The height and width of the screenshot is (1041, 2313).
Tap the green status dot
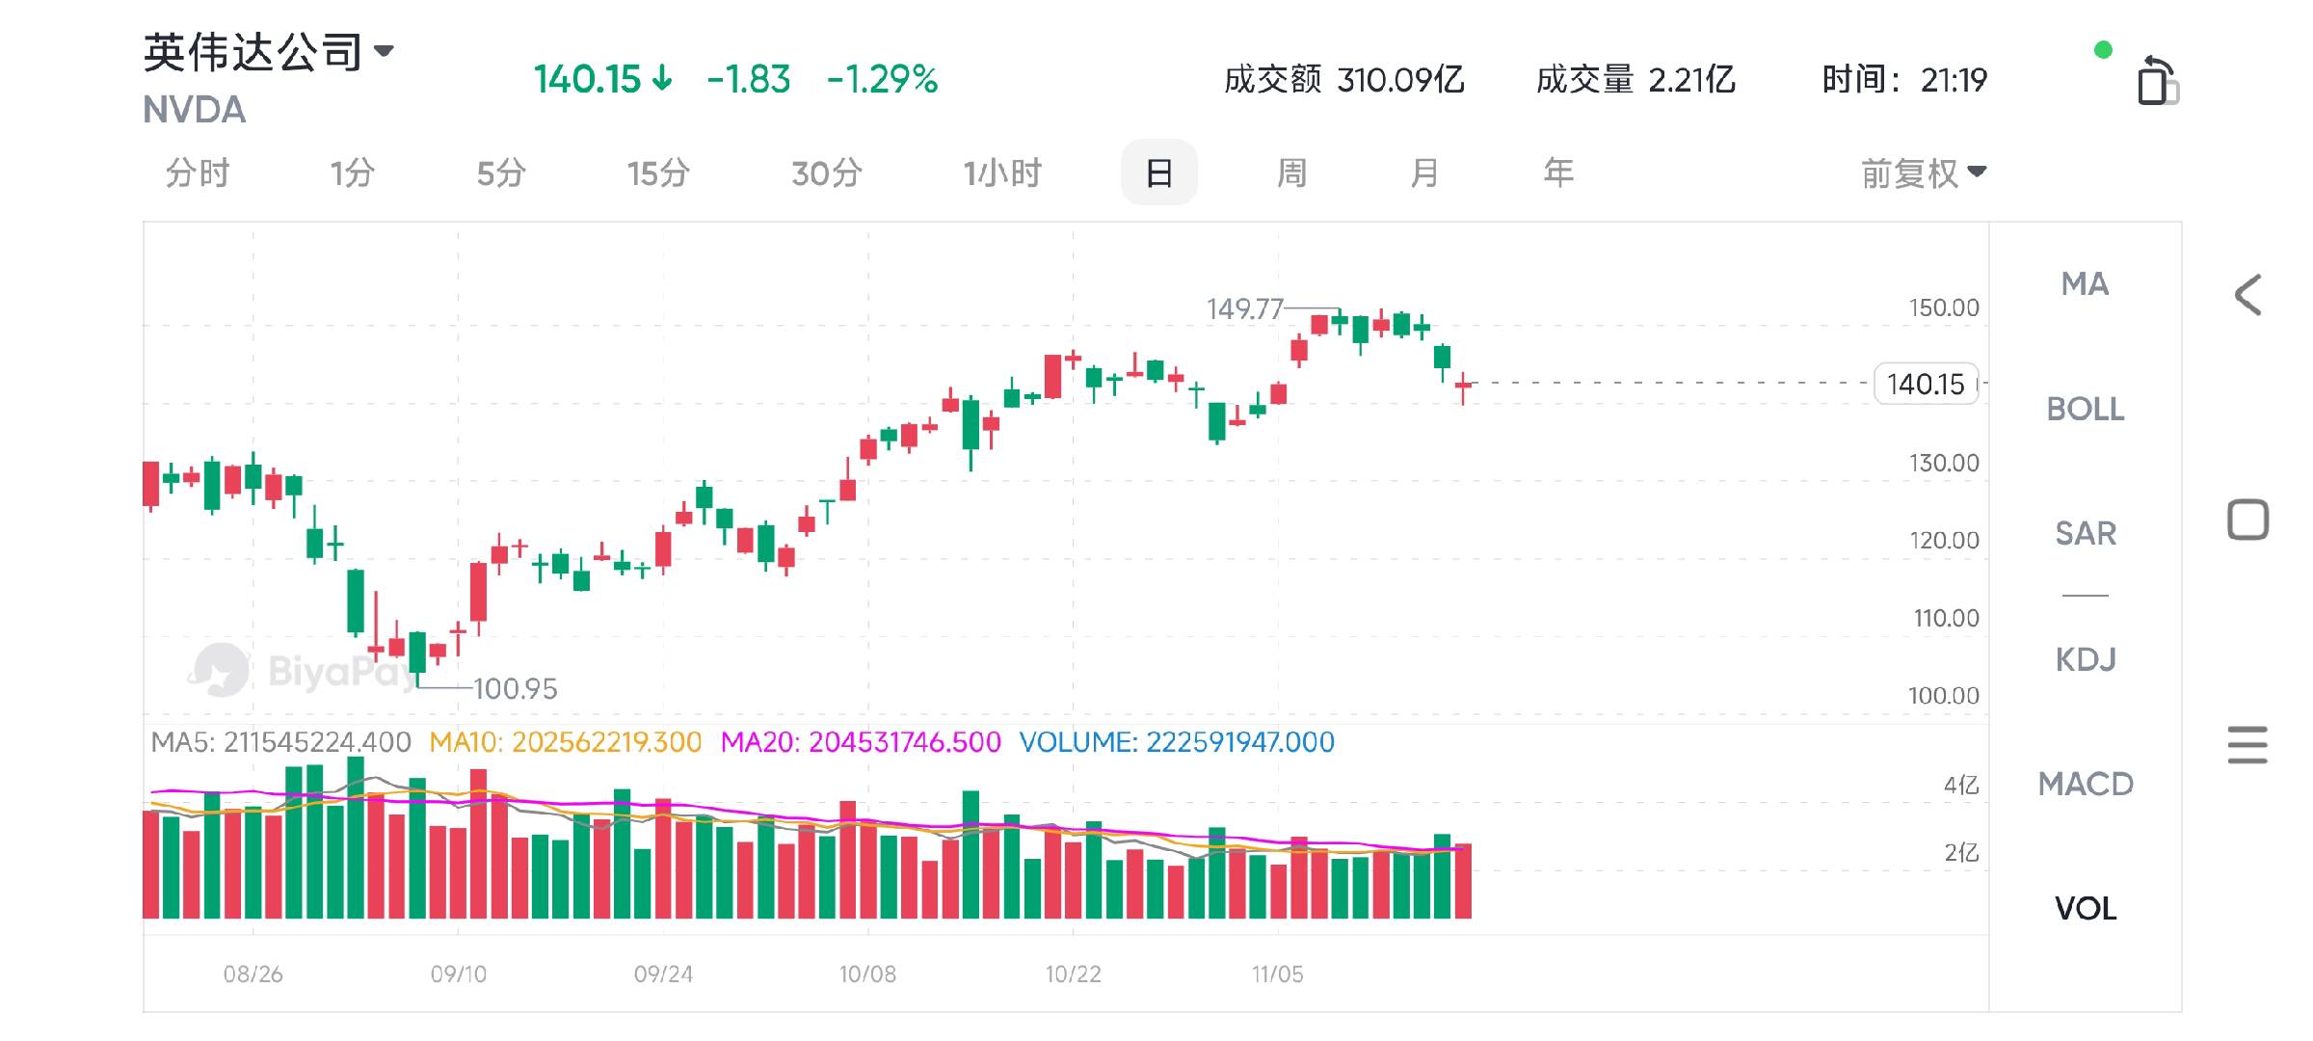click(x=2103, y=50)
